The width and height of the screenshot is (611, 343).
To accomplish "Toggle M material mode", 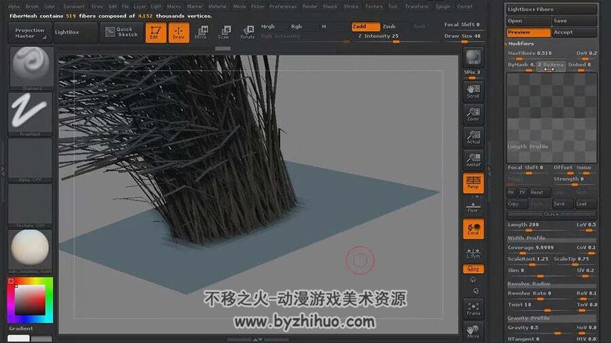I will 324,26.
